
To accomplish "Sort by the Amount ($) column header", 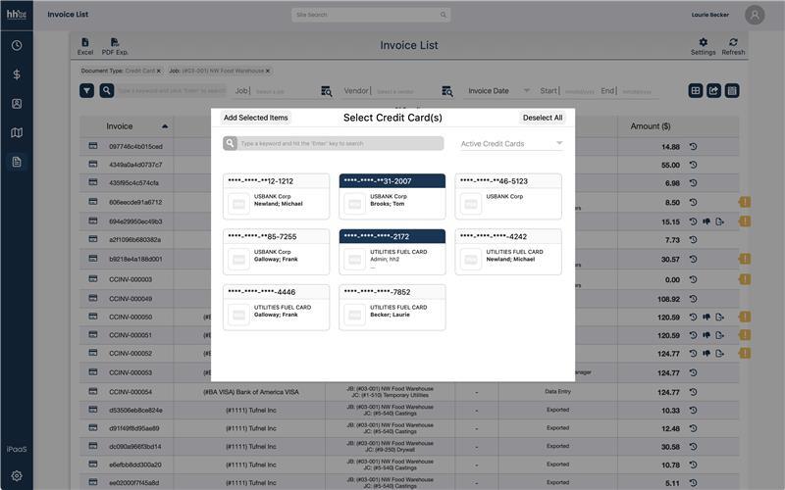I will [651, 126].
